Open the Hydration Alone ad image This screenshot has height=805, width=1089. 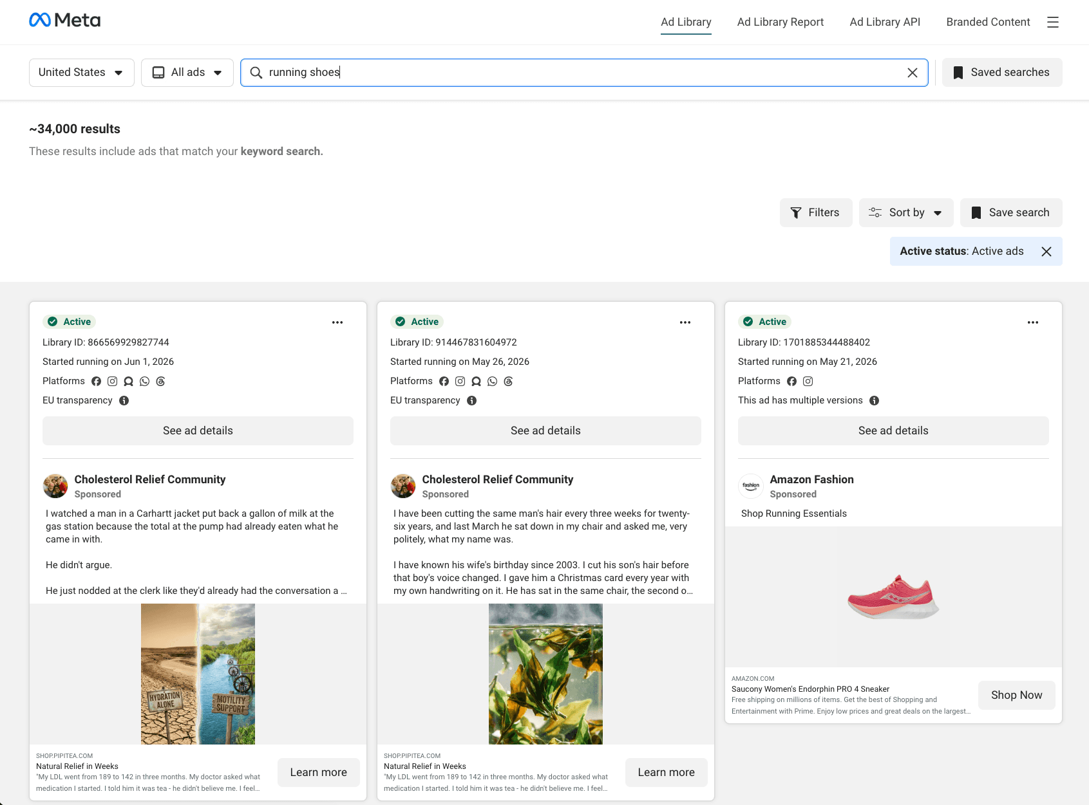(x=198, y=674)
